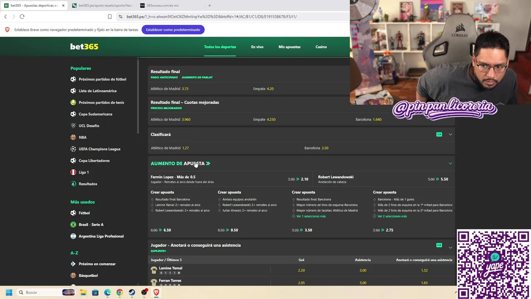Click the CA badge on Clasificará row

pos(439,135)
